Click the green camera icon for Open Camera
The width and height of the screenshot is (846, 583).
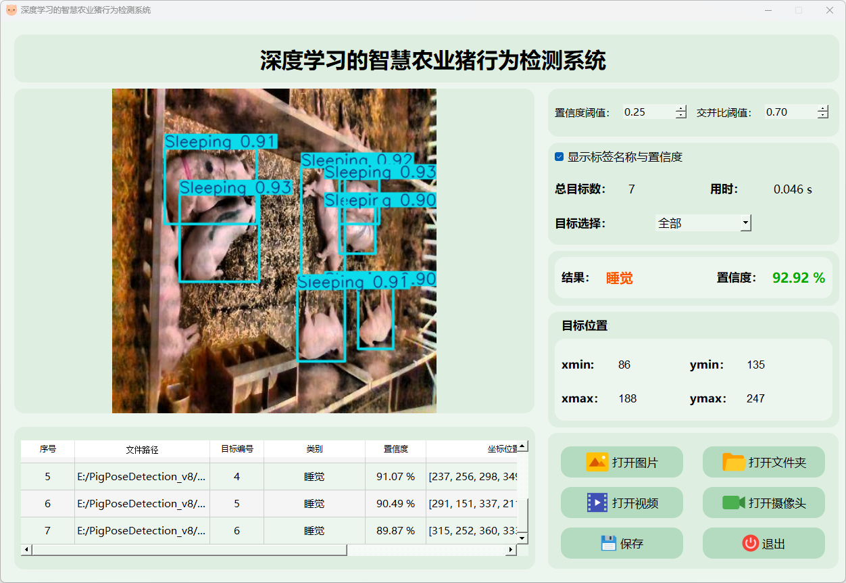click(733, 503)
